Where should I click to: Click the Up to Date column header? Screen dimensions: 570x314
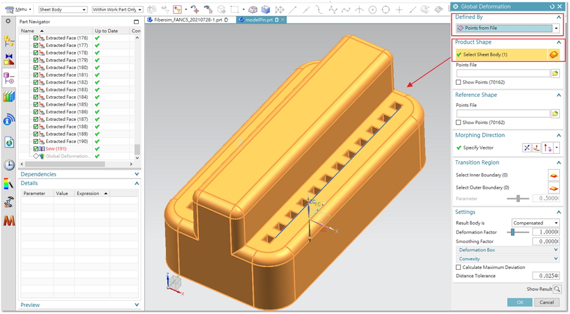111,31
